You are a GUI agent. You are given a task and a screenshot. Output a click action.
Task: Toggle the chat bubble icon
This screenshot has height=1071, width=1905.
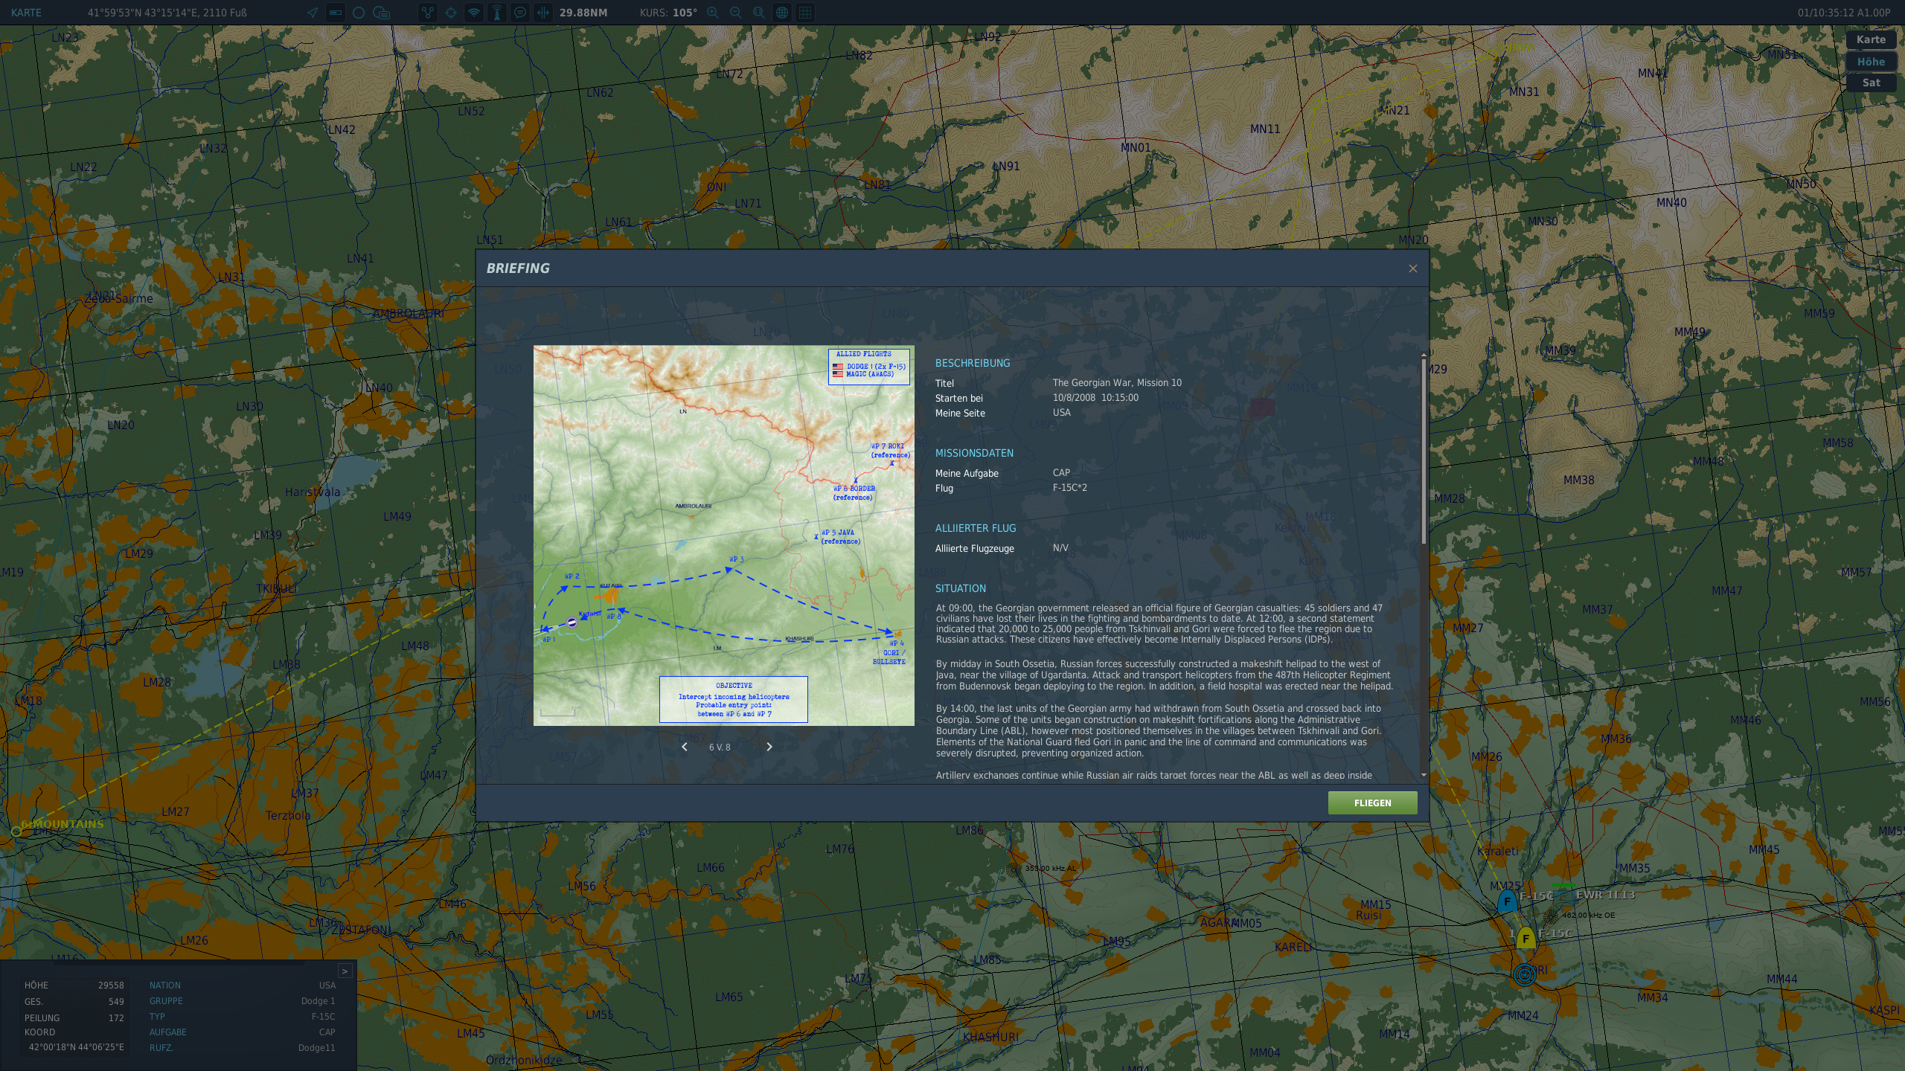pyautogui.click(x=520, y=13)
